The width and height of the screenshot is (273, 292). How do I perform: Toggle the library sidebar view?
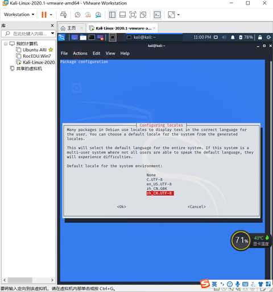click(x=112, y=15)
